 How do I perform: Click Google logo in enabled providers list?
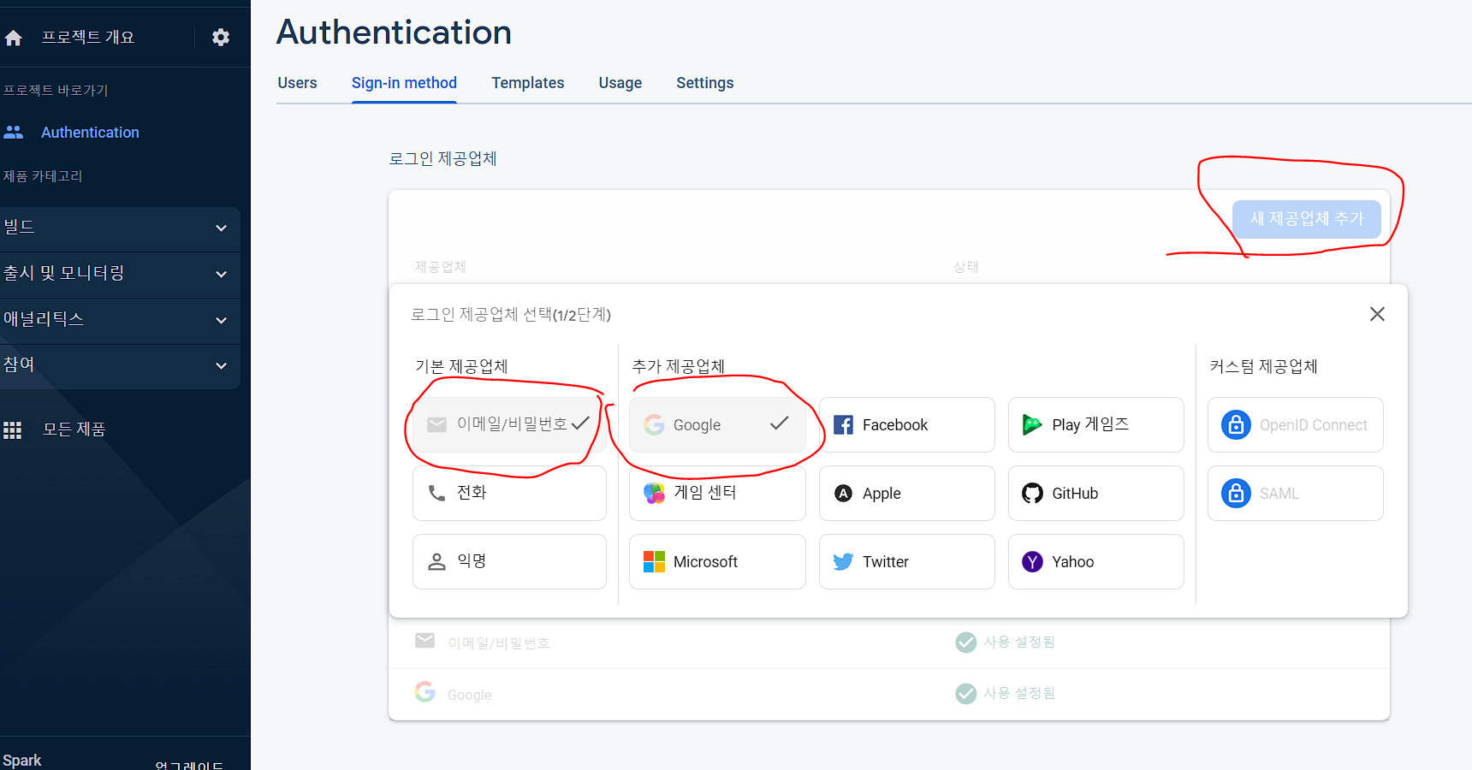pyautogui.click(x=424, y=691)
